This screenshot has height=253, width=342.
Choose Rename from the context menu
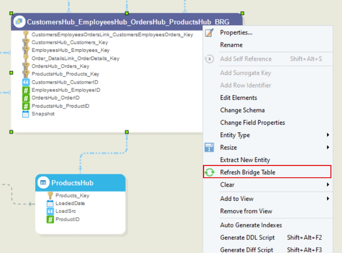pyautogui.click(x=231, y=45)
